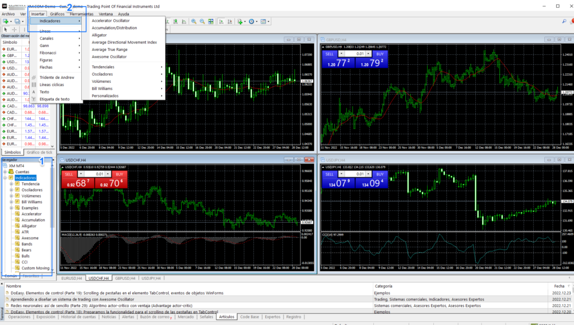Click the search magnifier icon at top right
The width and height of the screenshot is (574, 325).
[564, 22]
